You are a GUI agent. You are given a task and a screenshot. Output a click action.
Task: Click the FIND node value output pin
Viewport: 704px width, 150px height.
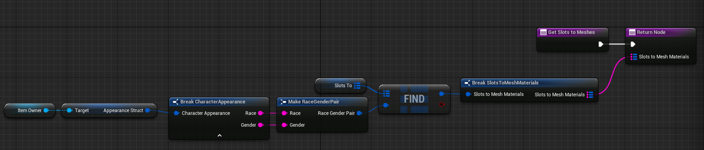[442, 94]
